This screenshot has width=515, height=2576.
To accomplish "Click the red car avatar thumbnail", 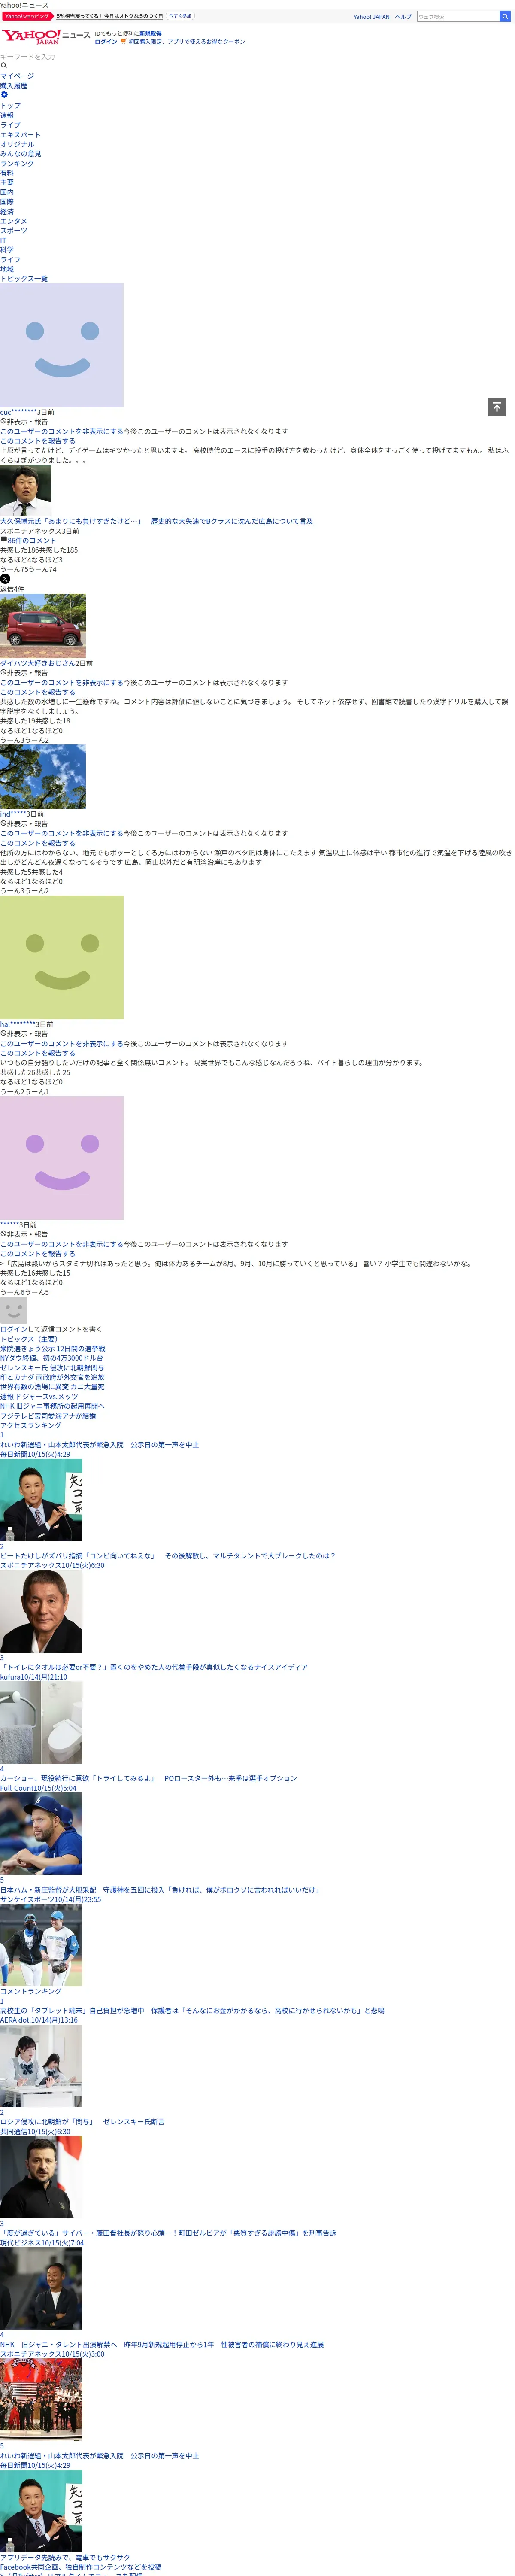I will click(x=43, y=626).
